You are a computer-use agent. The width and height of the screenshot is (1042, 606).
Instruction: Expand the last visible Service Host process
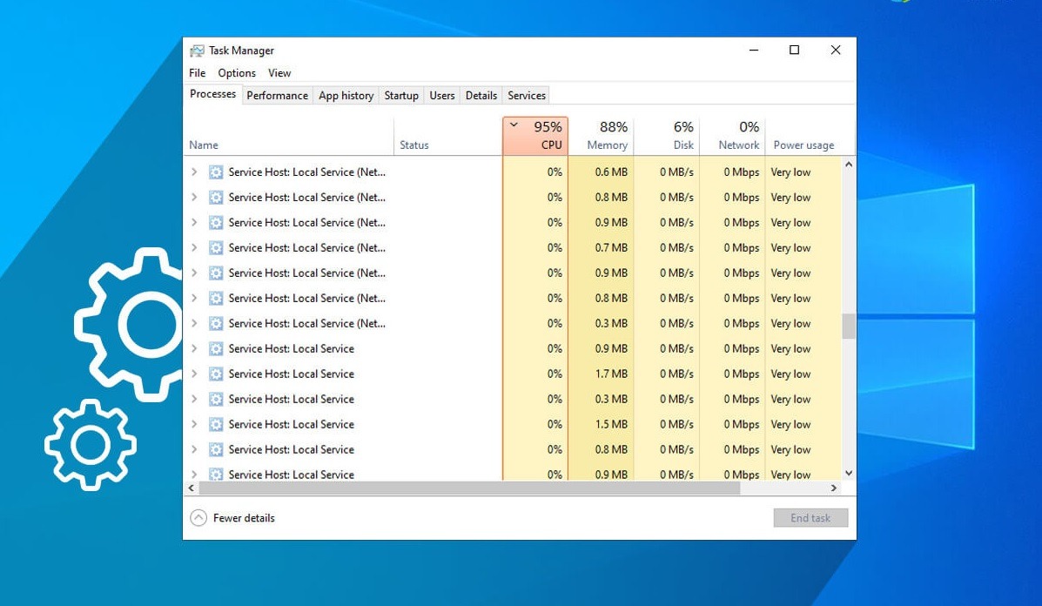[x=193, y=475]
